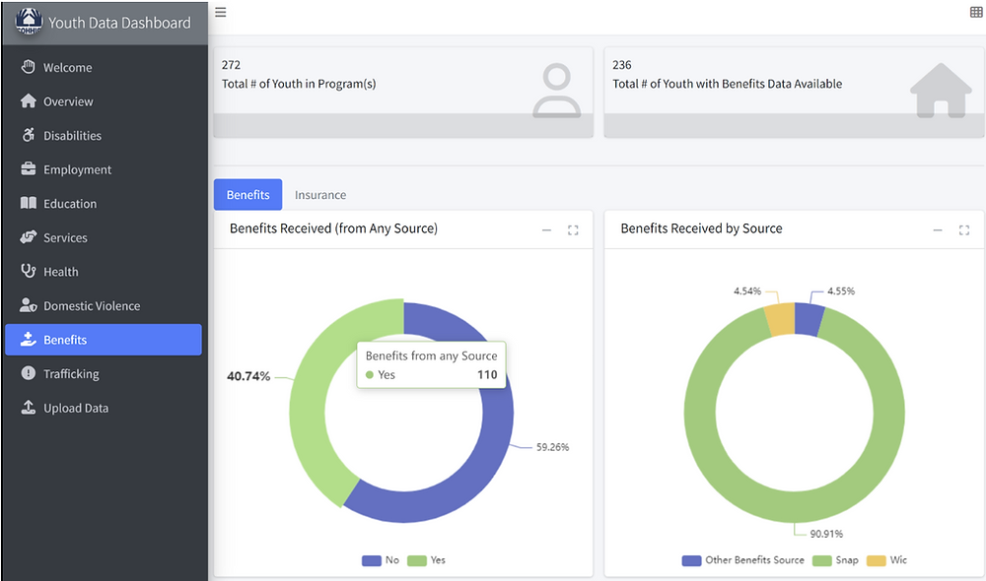Collapse the Benefits Received chart panel

(x=547, y=229)
